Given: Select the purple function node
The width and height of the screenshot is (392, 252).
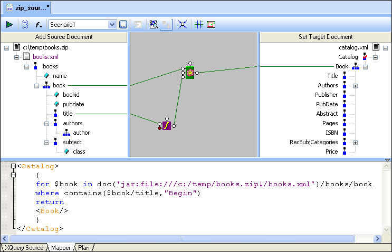Looking at the screenshot, I should point(167,126).
